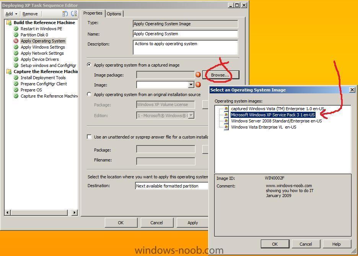Screen dimensions: 358x256
Task: Click green check icon beside Prepare OS
Action: pos(16,90)
